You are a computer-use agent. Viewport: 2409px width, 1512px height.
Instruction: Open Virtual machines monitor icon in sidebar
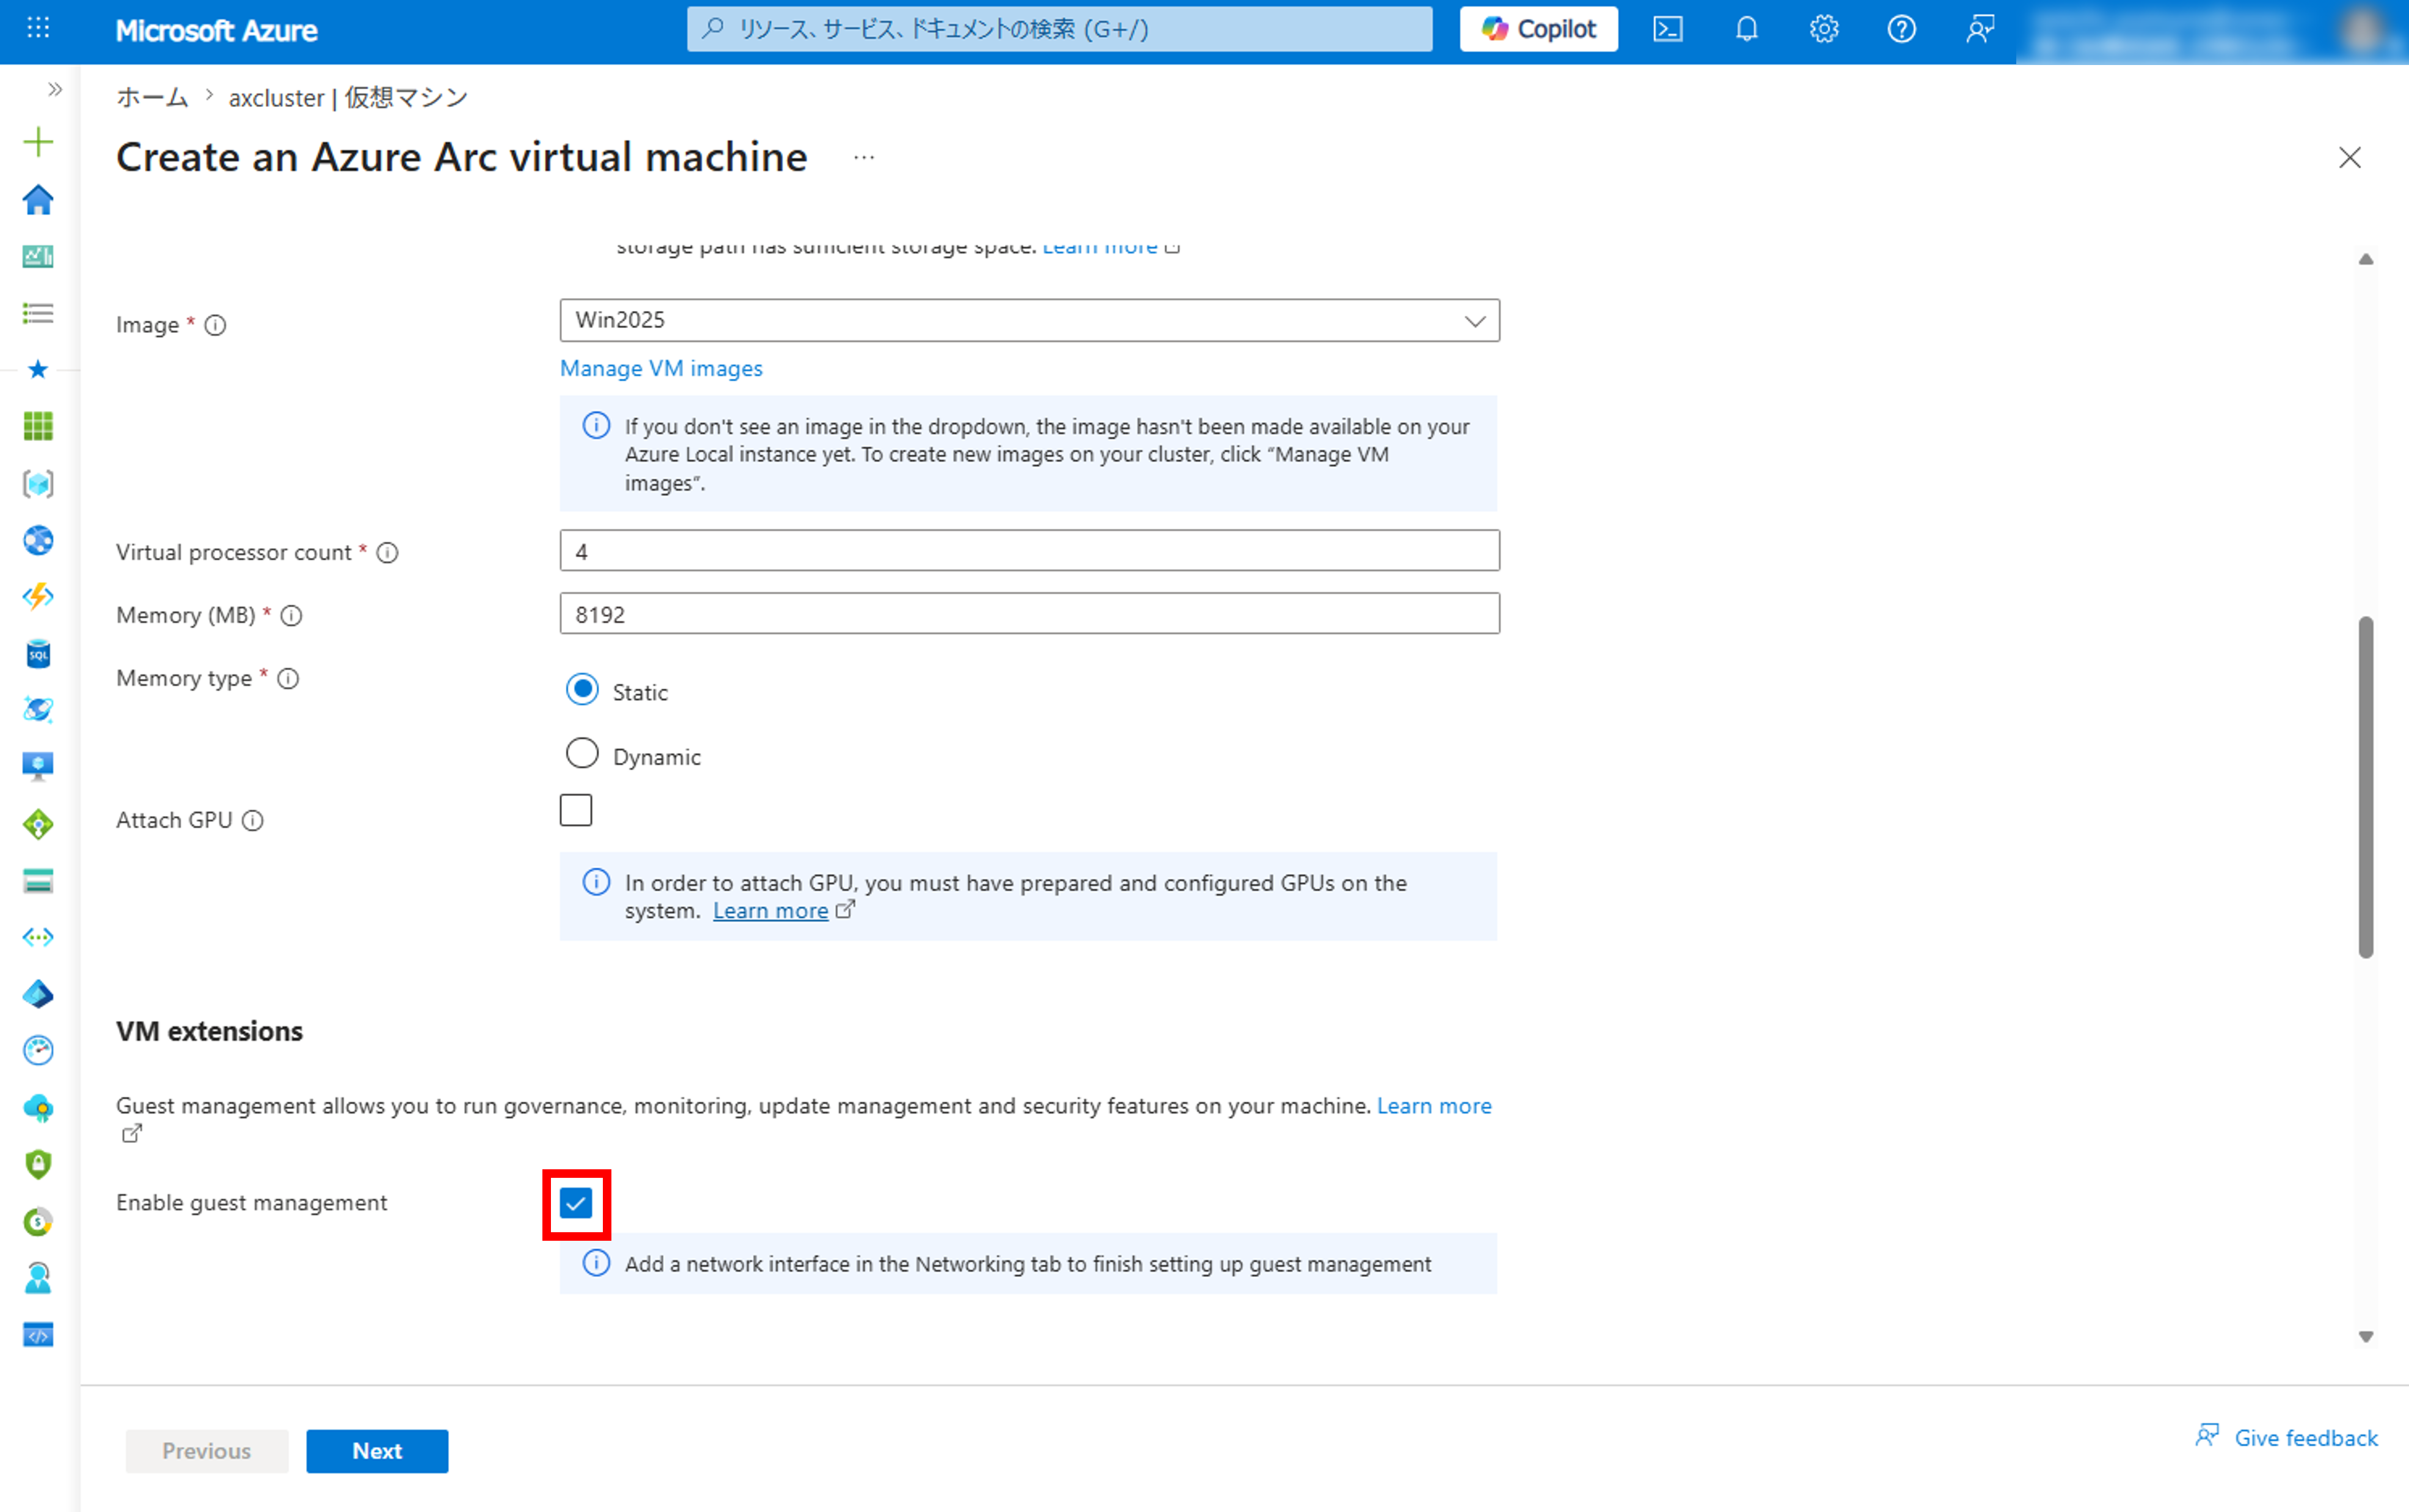(x=38, y=767)
